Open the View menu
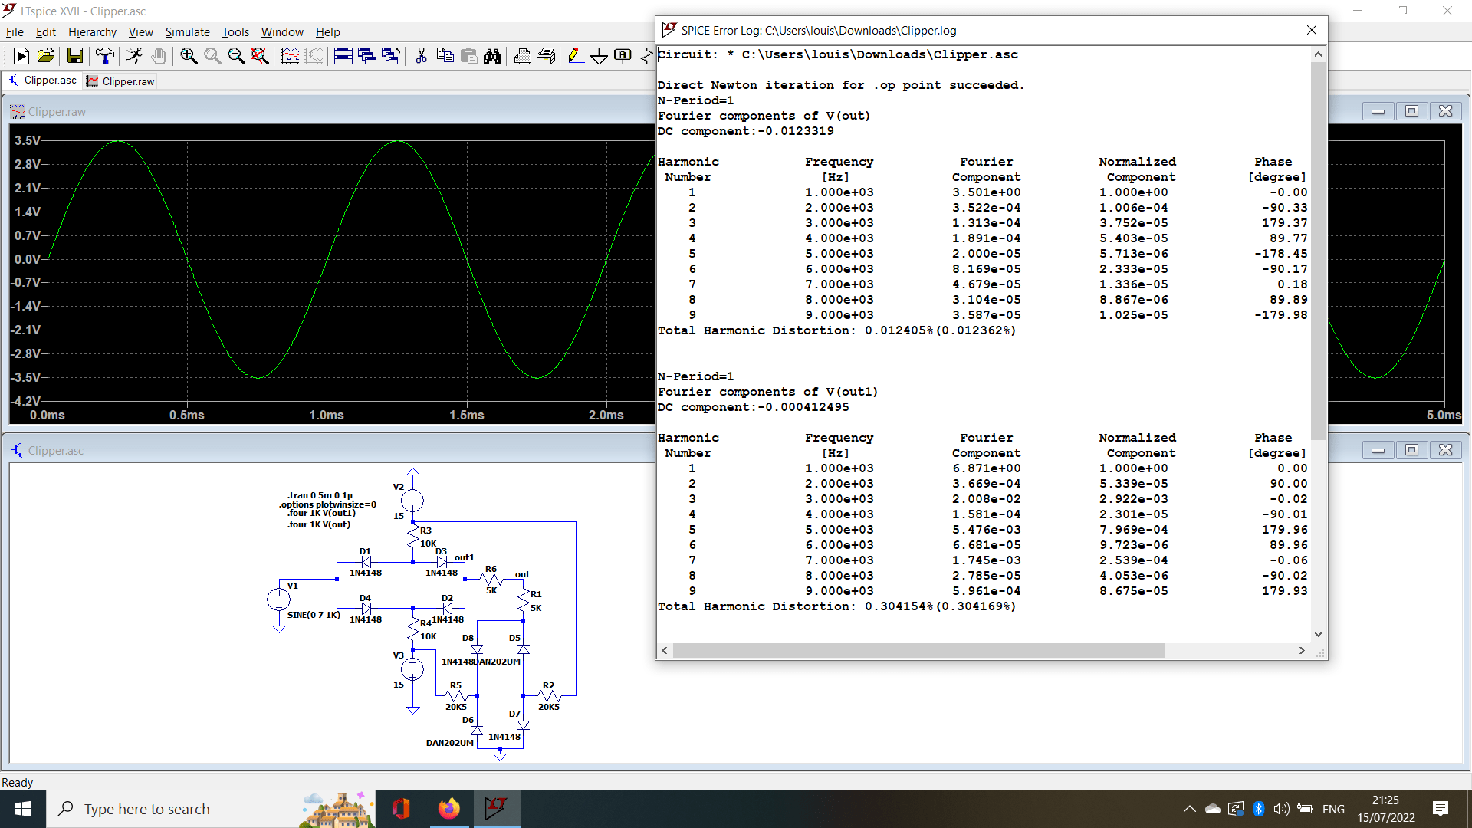Image resolution: width=1472 pixels, height=828 pixels. 140,31
